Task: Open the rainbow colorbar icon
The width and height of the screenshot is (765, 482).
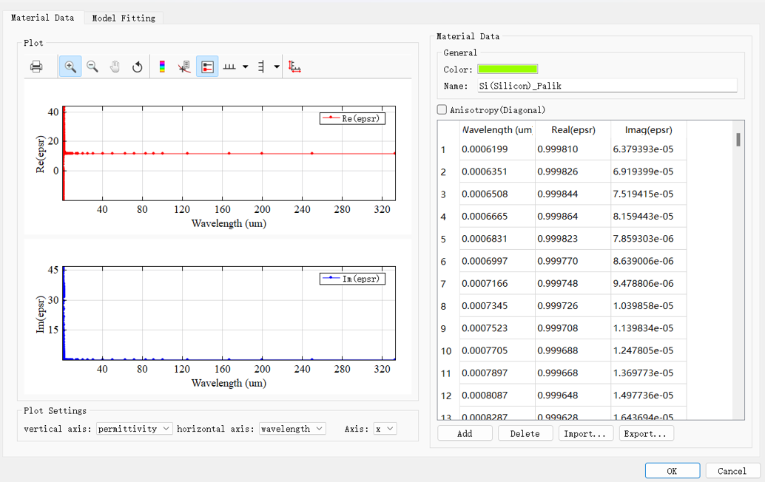Action: [x=162, y=67]
